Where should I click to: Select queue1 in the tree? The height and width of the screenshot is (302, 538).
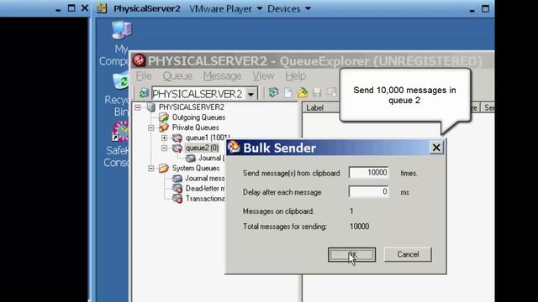point(208,138)
